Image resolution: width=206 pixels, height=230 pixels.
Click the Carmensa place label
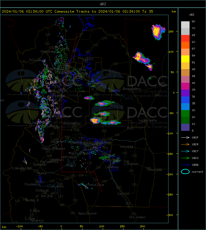coord(112,167)
